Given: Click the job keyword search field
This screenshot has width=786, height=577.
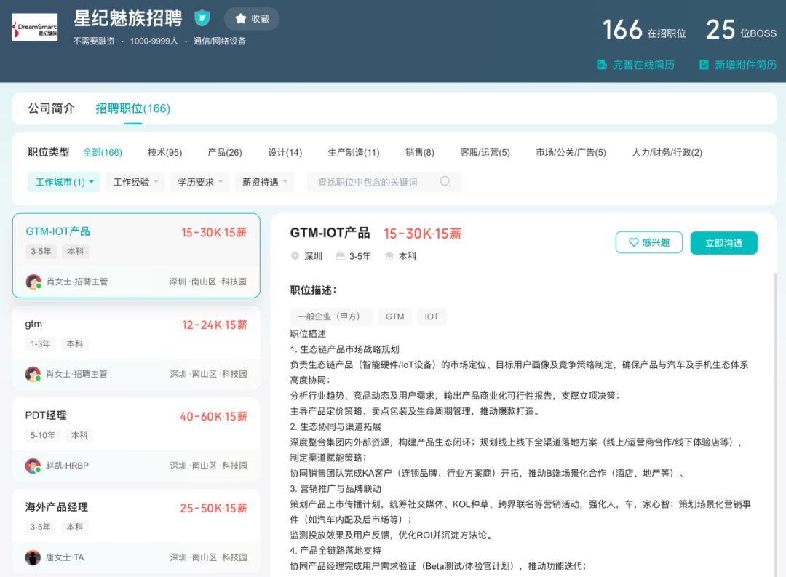Looking at the screenshot, I should 375,182.
